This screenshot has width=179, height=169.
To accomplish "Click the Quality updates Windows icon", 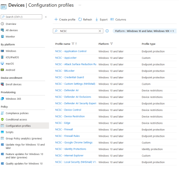I will [x=2, y=163].
